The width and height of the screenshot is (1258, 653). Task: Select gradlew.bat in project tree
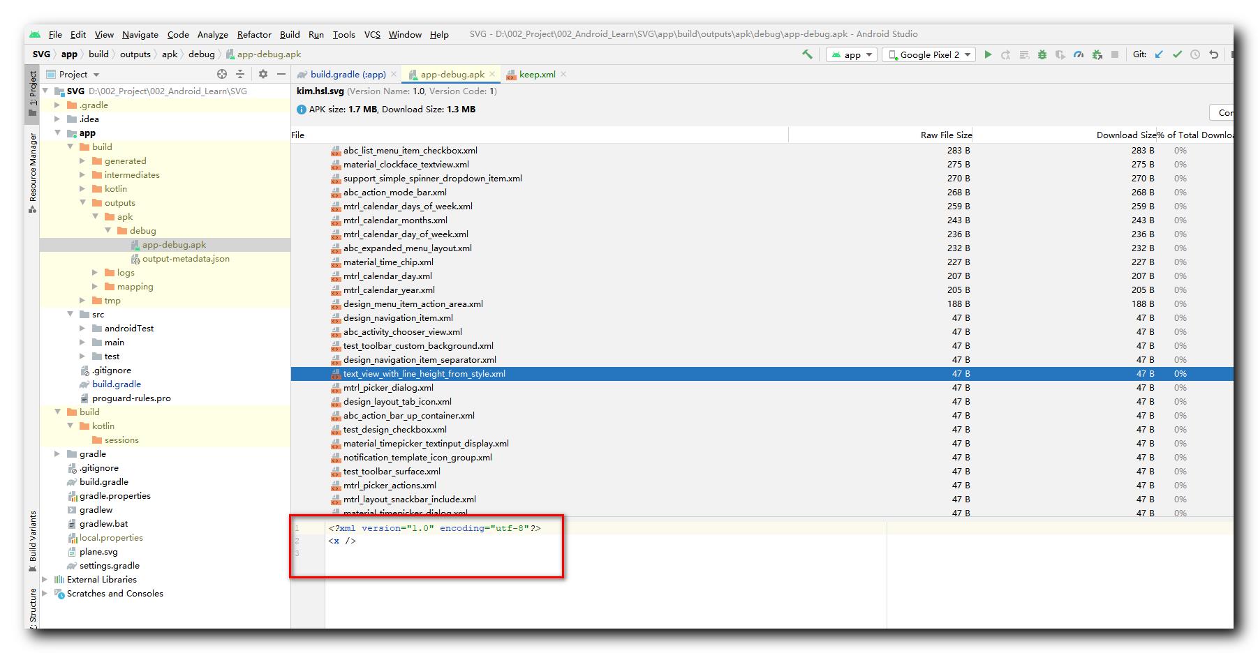pyautogui.click(x=103, y=524)
